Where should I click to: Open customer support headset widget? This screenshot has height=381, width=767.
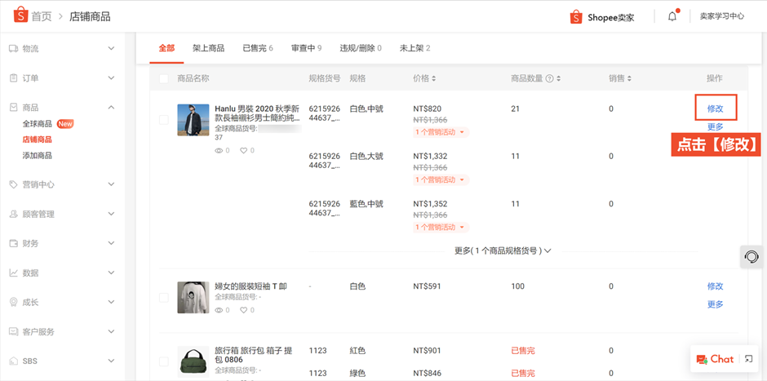[x=751, y=257]
